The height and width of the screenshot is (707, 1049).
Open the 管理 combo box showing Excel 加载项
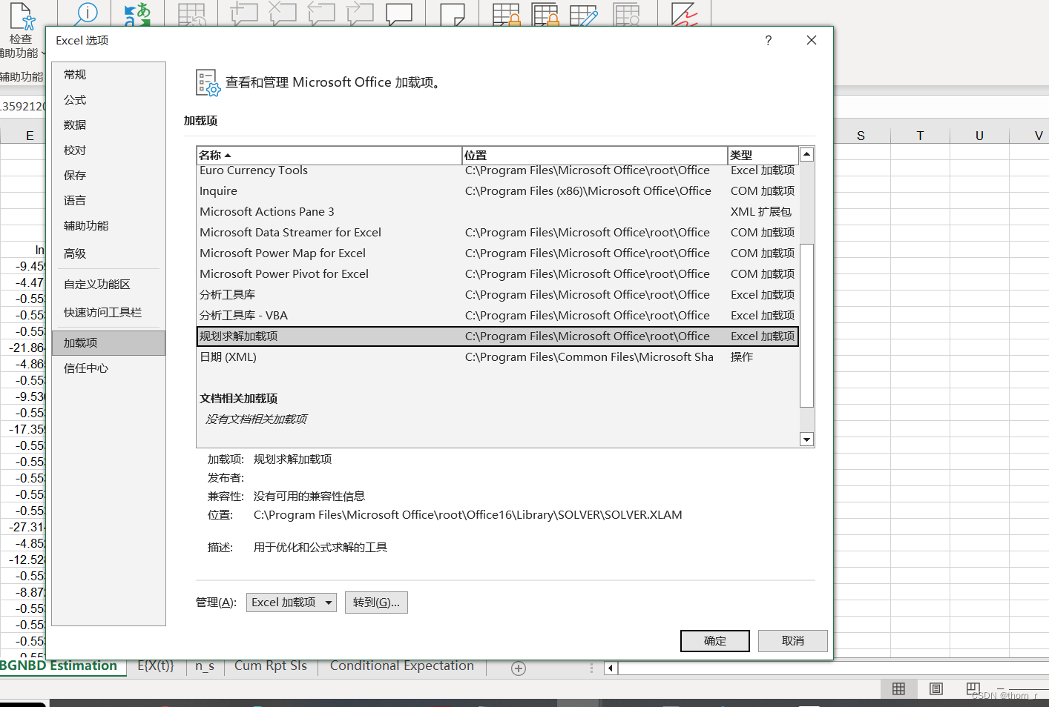tap(292, 603)
